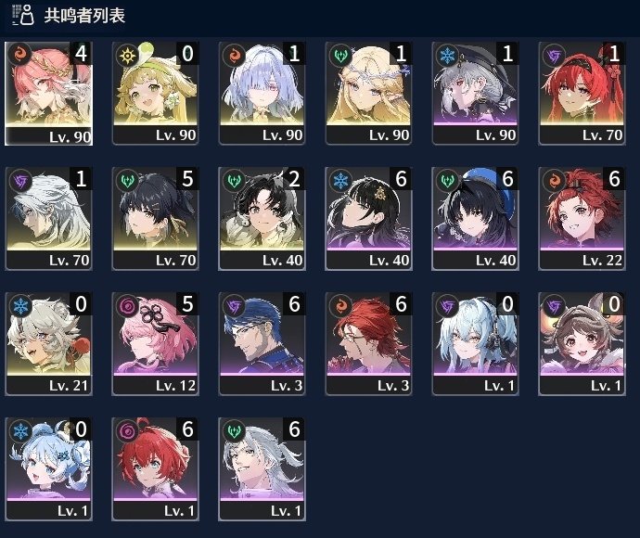Viewport: 640px width, 538px height.
Task: Click the Fusion icon on pink-haired Lv. 90 card
Action: [20, 54]
